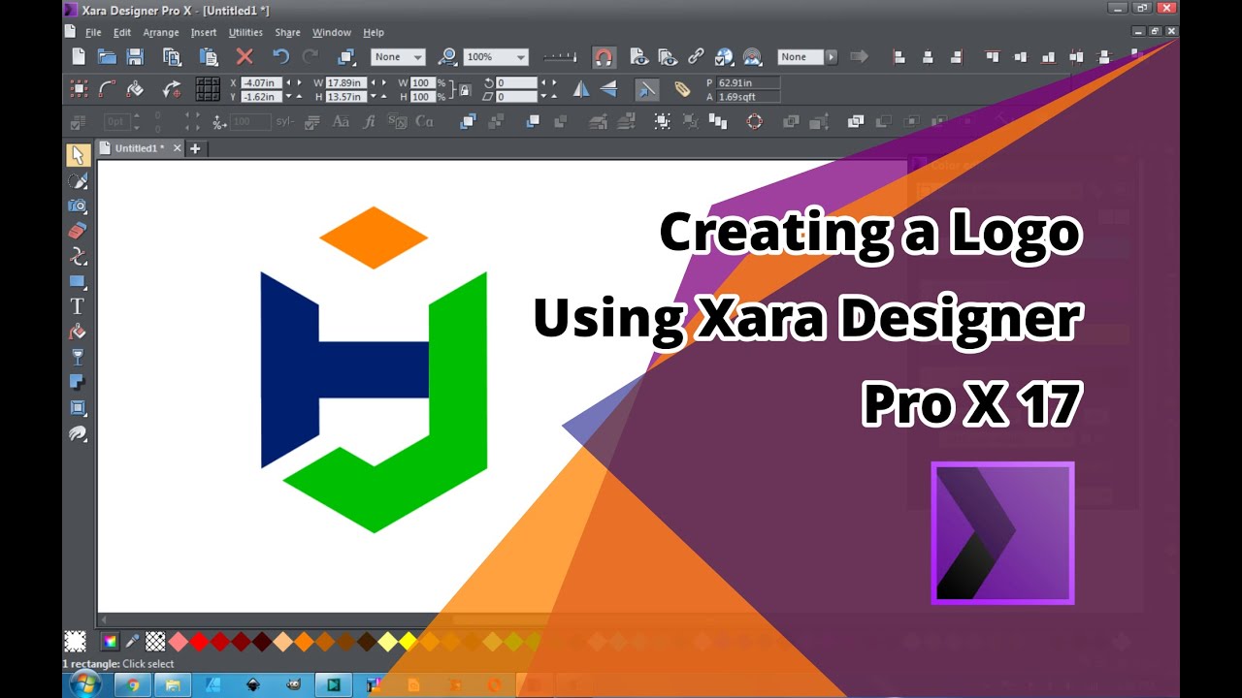The width and height of the screenshot is (1242, 698).
Task: Click the rotation angle stepper arrows
Action: [x=548, y=83]
